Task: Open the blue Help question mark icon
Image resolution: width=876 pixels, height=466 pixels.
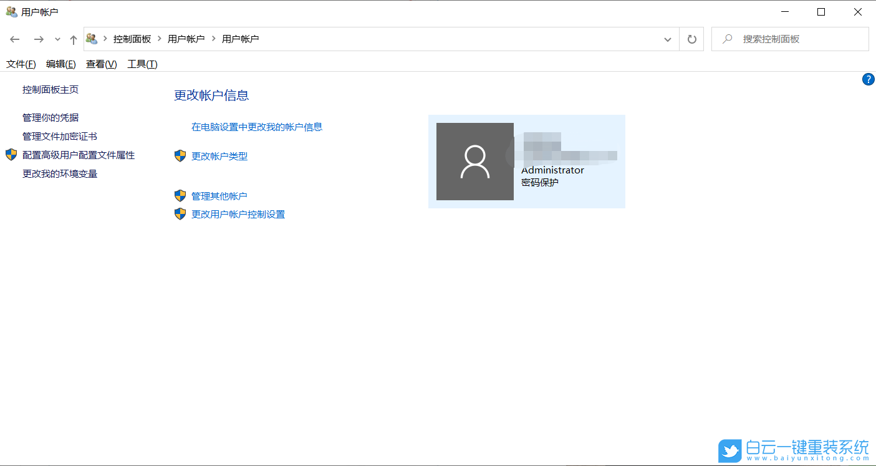Action: pos(869,79)
